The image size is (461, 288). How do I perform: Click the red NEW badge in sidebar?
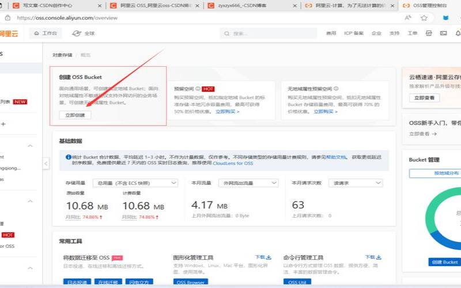20,102
